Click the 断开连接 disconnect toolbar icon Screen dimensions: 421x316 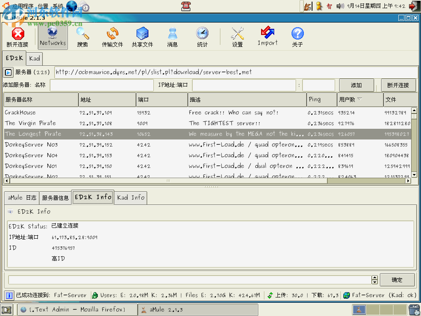click(x=18, y=37)
